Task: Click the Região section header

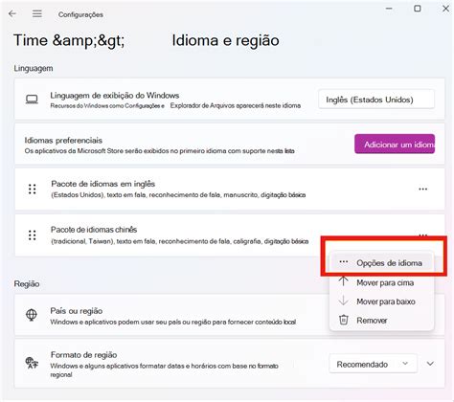Action: click(27, 283)
